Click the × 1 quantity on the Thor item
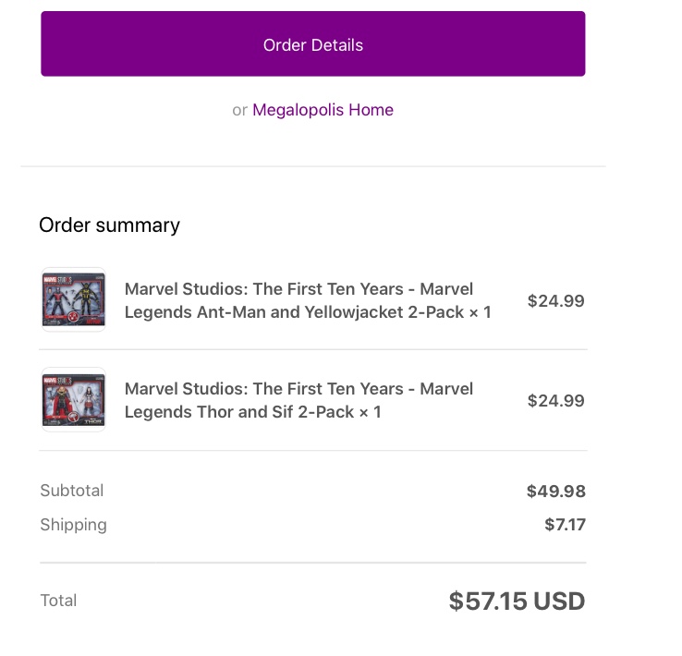The height and width of the screenshot is (656, 682). [370, 412]
